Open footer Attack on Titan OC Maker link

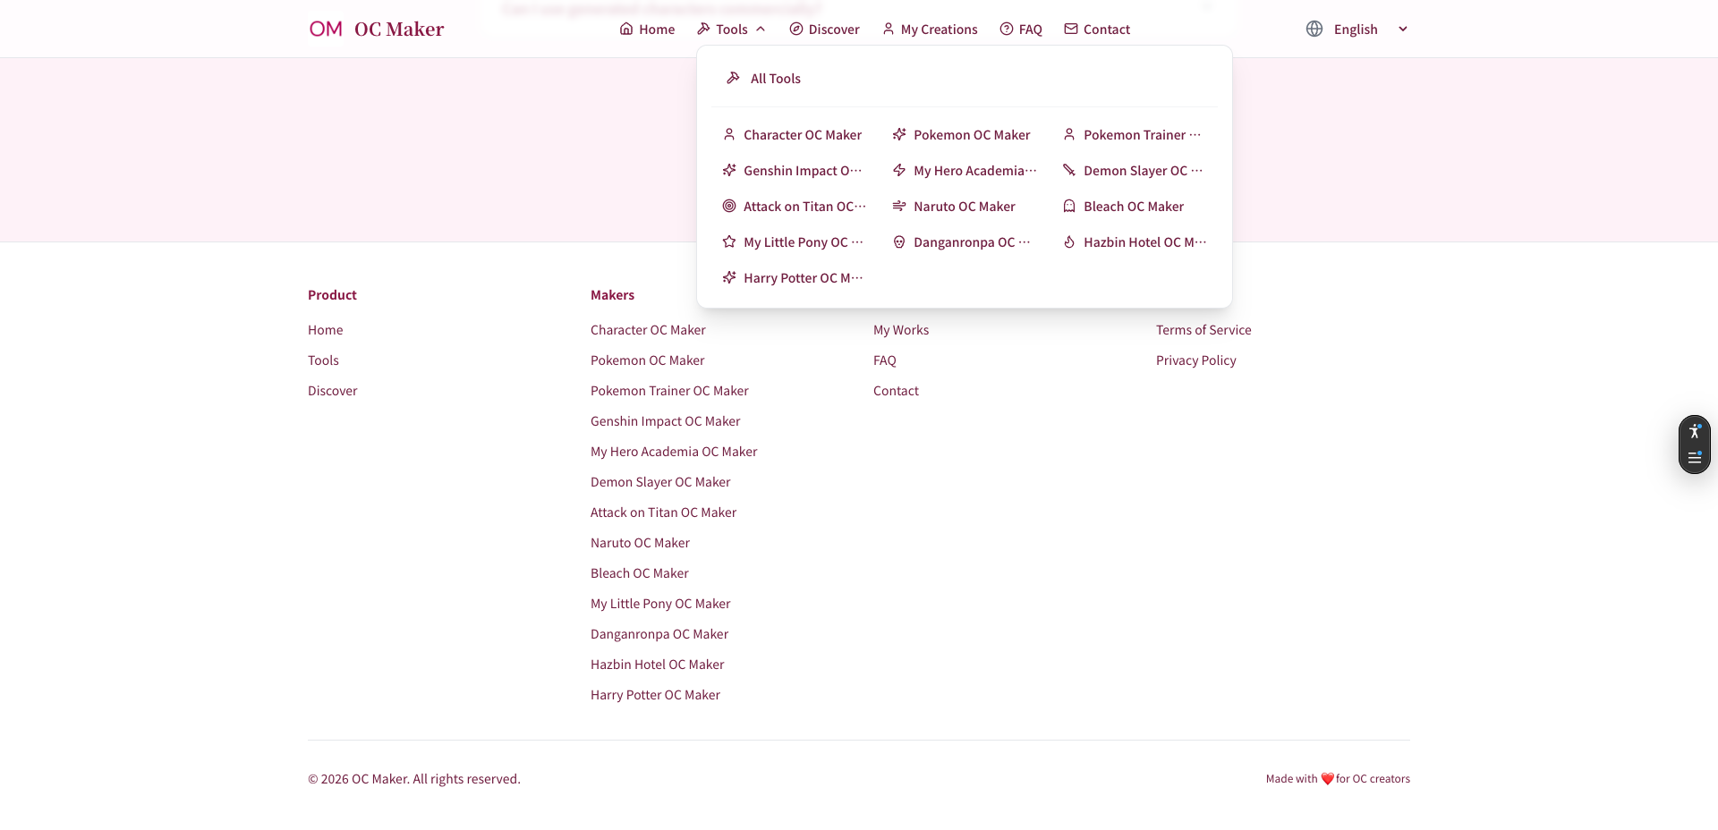click(x=664, y=512)
